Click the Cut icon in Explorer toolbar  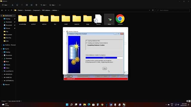click(13, 5)
